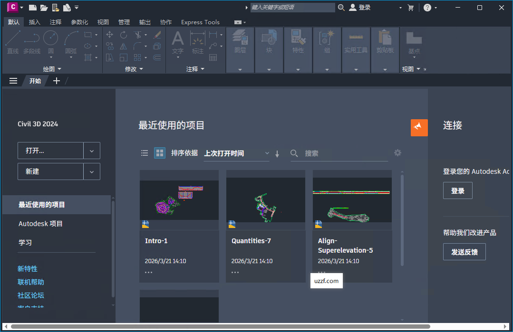
Task: Click the 登录 button under 连接
Action: 457,190
